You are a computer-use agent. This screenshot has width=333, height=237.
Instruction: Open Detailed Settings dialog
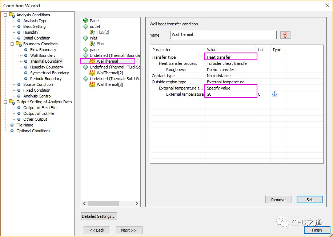click(x=99, y=216)
